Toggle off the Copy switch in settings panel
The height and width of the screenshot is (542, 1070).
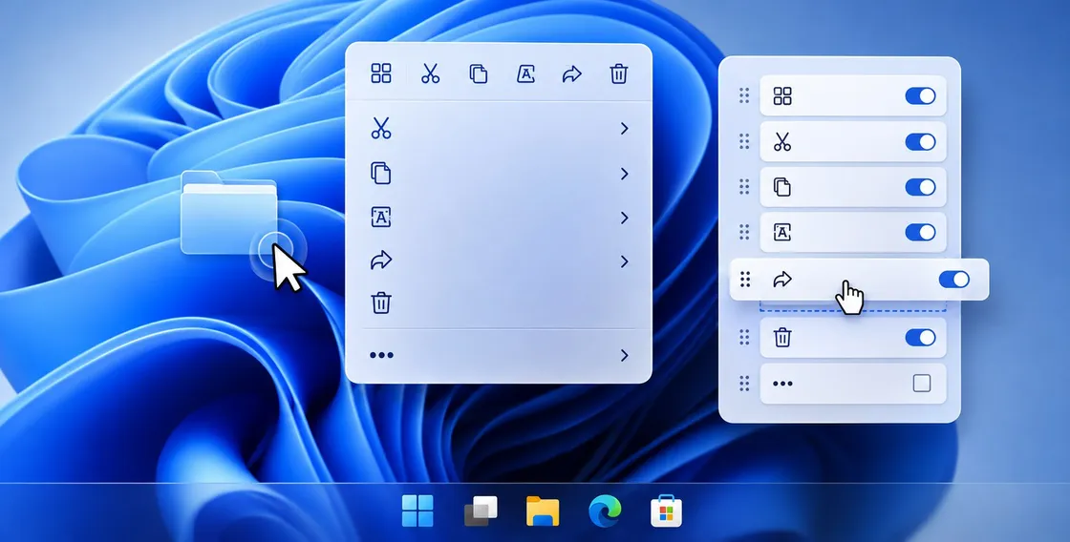920,187
